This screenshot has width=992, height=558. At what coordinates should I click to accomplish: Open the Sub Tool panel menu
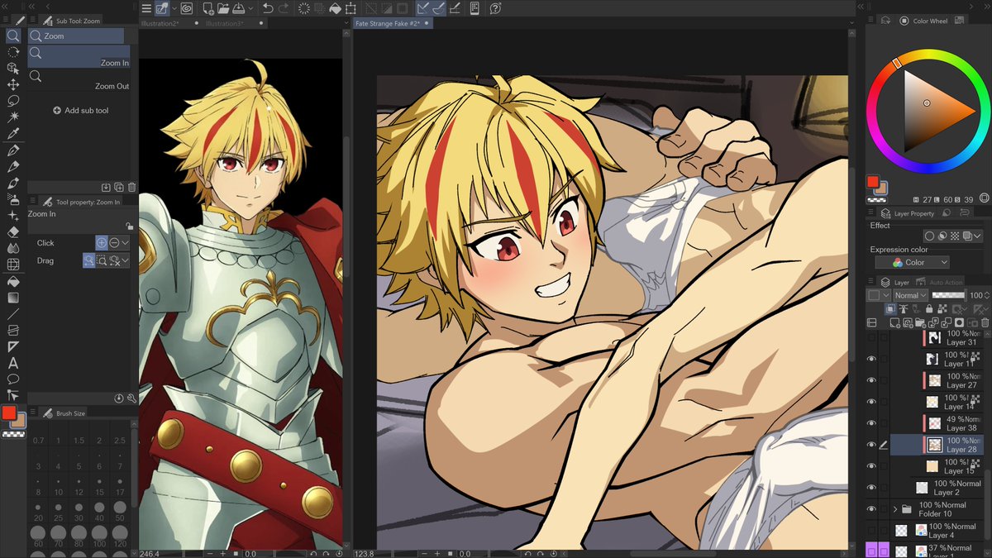33,21
